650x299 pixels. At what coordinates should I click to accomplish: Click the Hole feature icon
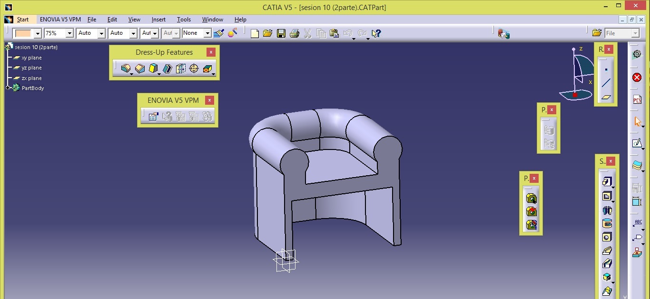(607, 237)
